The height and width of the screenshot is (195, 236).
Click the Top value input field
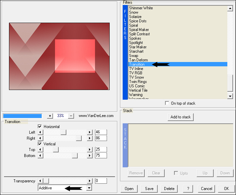pos(101,149)
